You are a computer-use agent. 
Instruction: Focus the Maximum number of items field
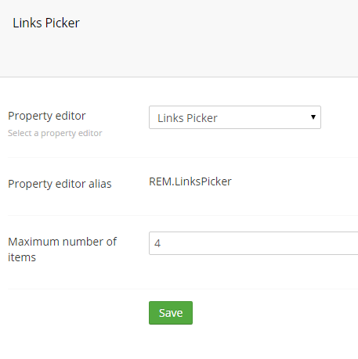coord(253,243)
